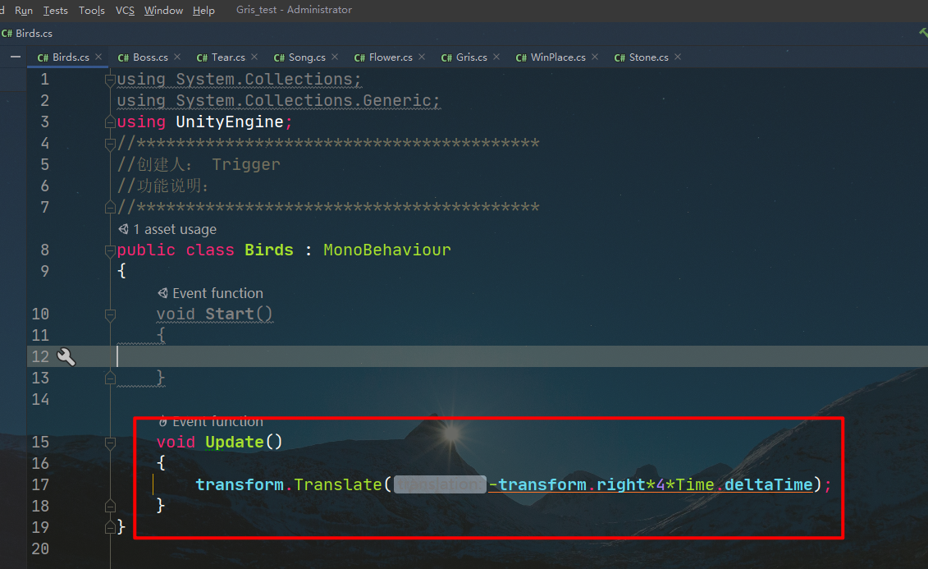Click the dash icon left of the editor tabs

coord(16,57)
